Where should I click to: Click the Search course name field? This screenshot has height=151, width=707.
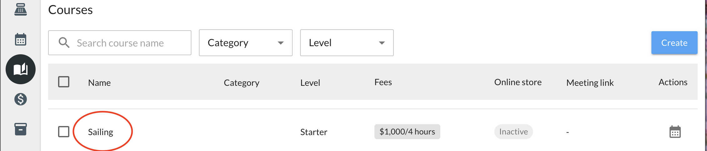(125, 43)
